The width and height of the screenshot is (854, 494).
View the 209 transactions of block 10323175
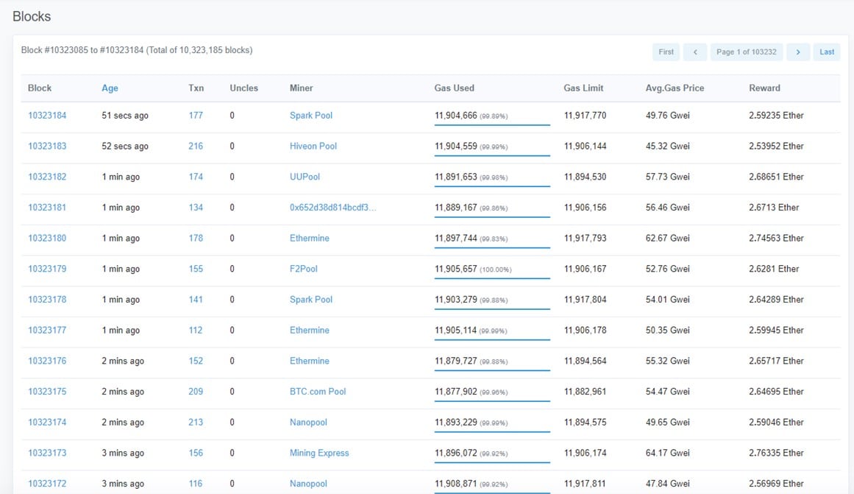click(x=196, y=392)
